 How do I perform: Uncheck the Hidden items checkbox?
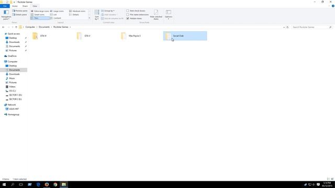[x=134, y=19]
